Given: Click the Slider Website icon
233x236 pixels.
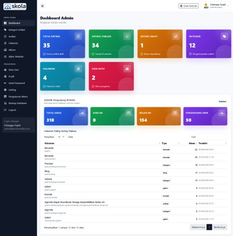Looking at the screenshot, I should [5, 56].
